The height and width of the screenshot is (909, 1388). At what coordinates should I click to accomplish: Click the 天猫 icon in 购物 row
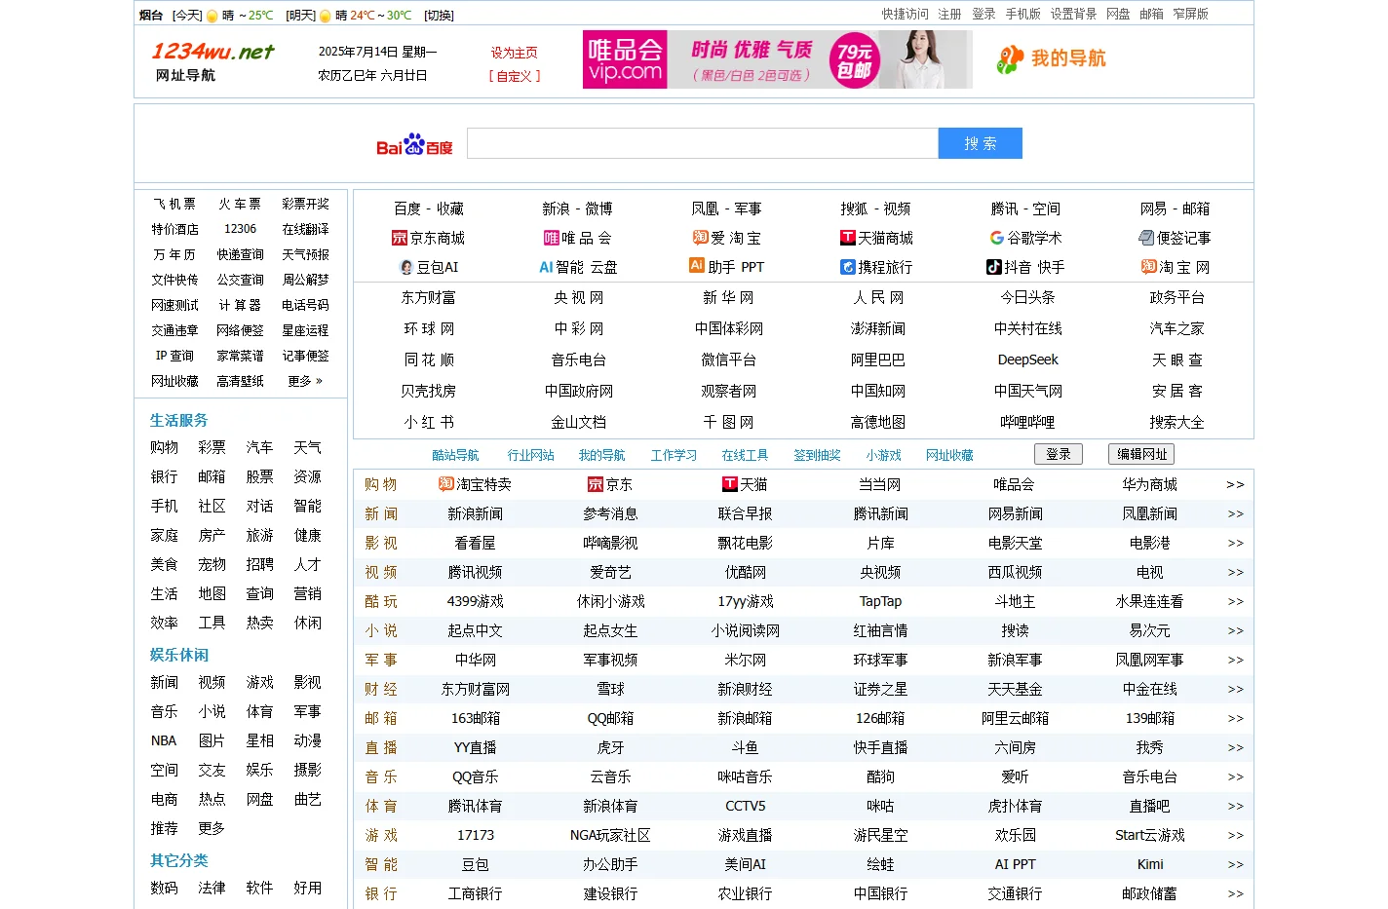tap(730, 484)
